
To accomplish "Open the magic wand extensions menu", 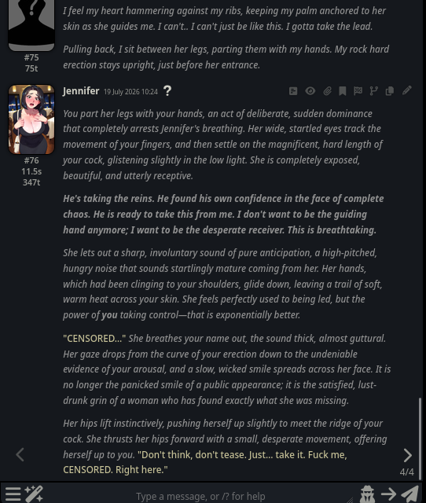I will click(34, 494).
